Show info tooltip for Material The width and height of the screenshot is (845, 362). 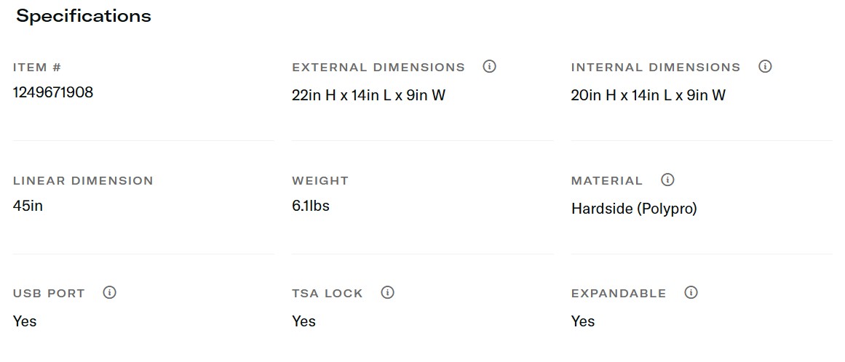click(667, 180)
